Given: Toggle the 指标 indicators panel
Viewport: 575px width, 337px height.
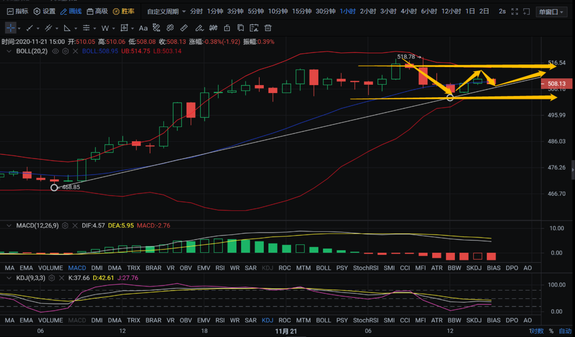Looking at the screenshot, I should (x=17, y=11).
